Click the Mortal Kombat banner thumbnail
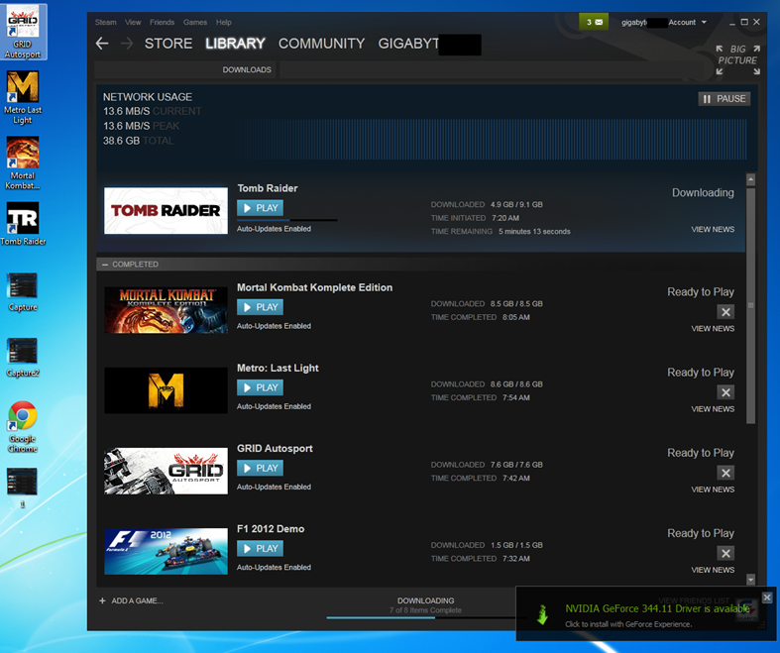Screen dimensions: 780x653 tap(167, 310)
